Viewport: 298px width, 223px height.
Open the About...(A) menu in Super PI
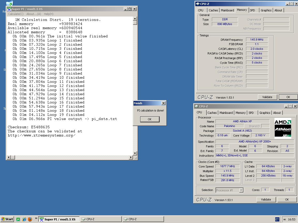34,14
